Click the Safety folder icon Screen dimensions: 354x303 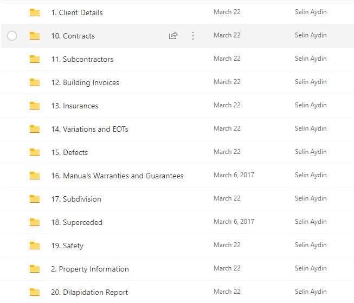tap(35, 246)
